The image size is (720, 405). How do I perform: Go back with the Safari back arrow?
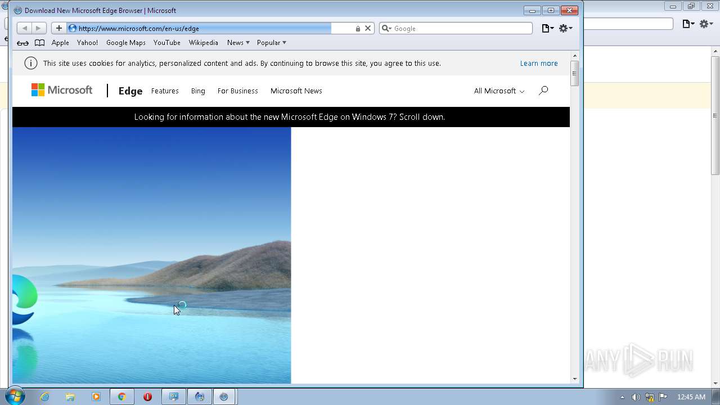(x=24, y=28)
